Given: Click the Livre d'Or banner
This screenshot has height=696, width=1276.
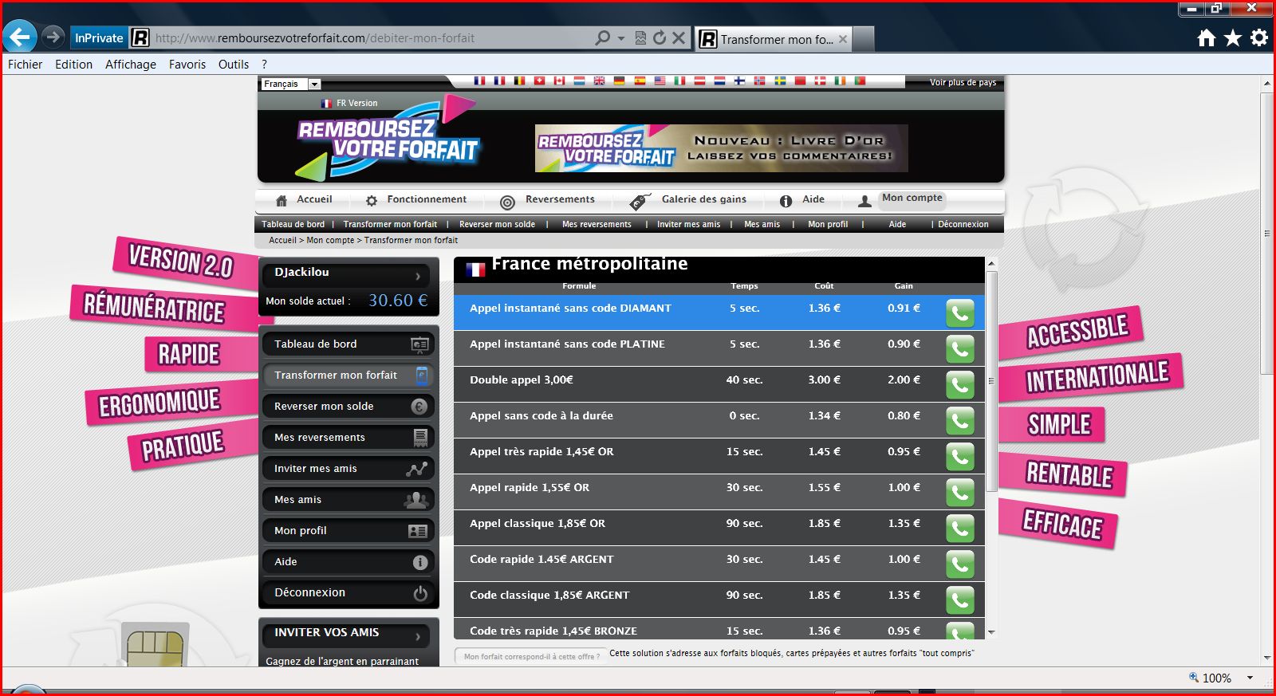Looking at the screenshot, I should point(722,148).
